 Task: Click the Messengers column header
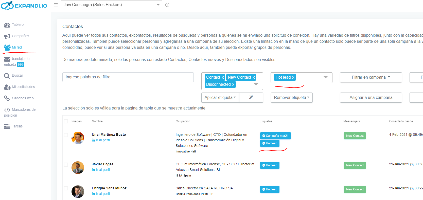tap(351, 121)
